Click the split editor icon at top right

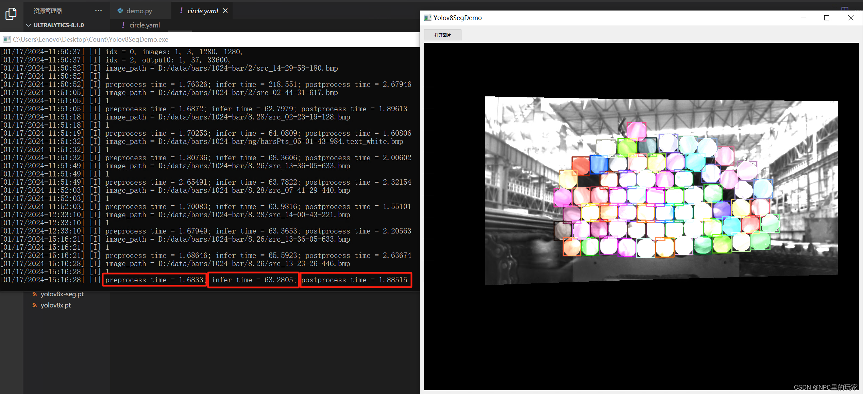click(x=845, y=8)
